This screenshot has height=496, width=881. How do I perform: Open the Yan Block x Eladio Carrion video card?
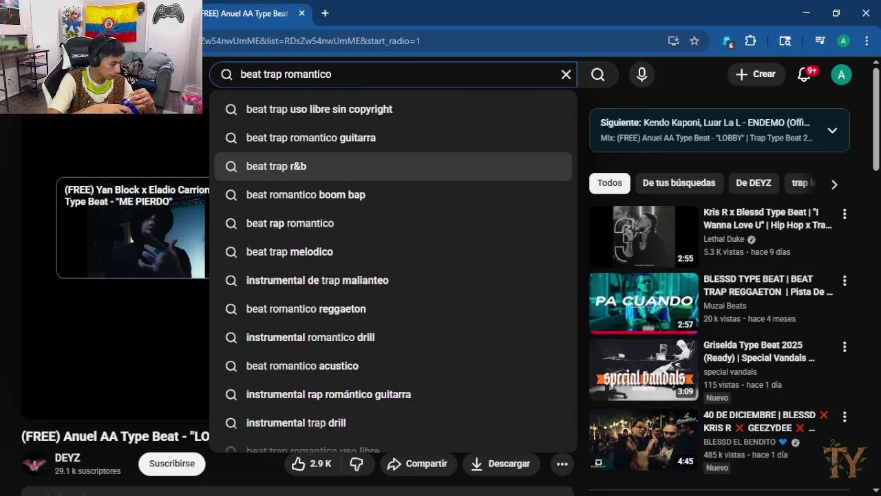(x=133, y=228)
